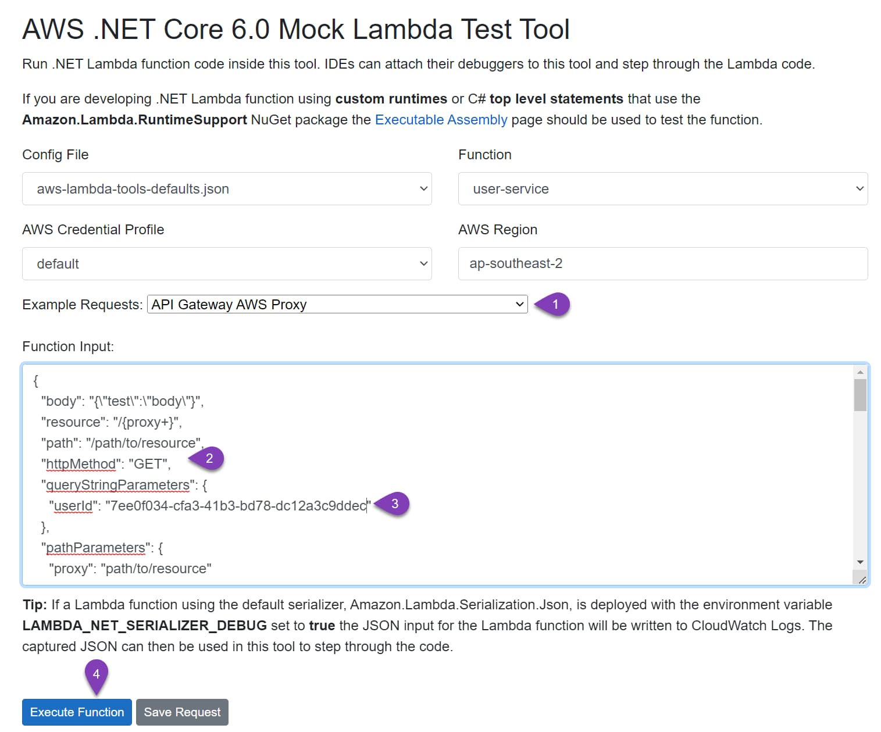Click annotation marker 4 above Execute Function

(97, 674)
